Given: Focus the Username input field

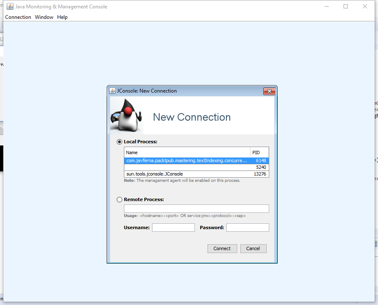Looking at the screenshot, I should pos(173,227).
